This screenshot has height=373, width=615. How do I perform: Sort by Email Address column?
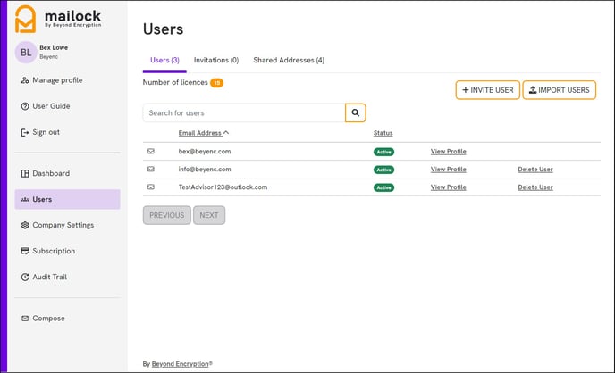204,133
